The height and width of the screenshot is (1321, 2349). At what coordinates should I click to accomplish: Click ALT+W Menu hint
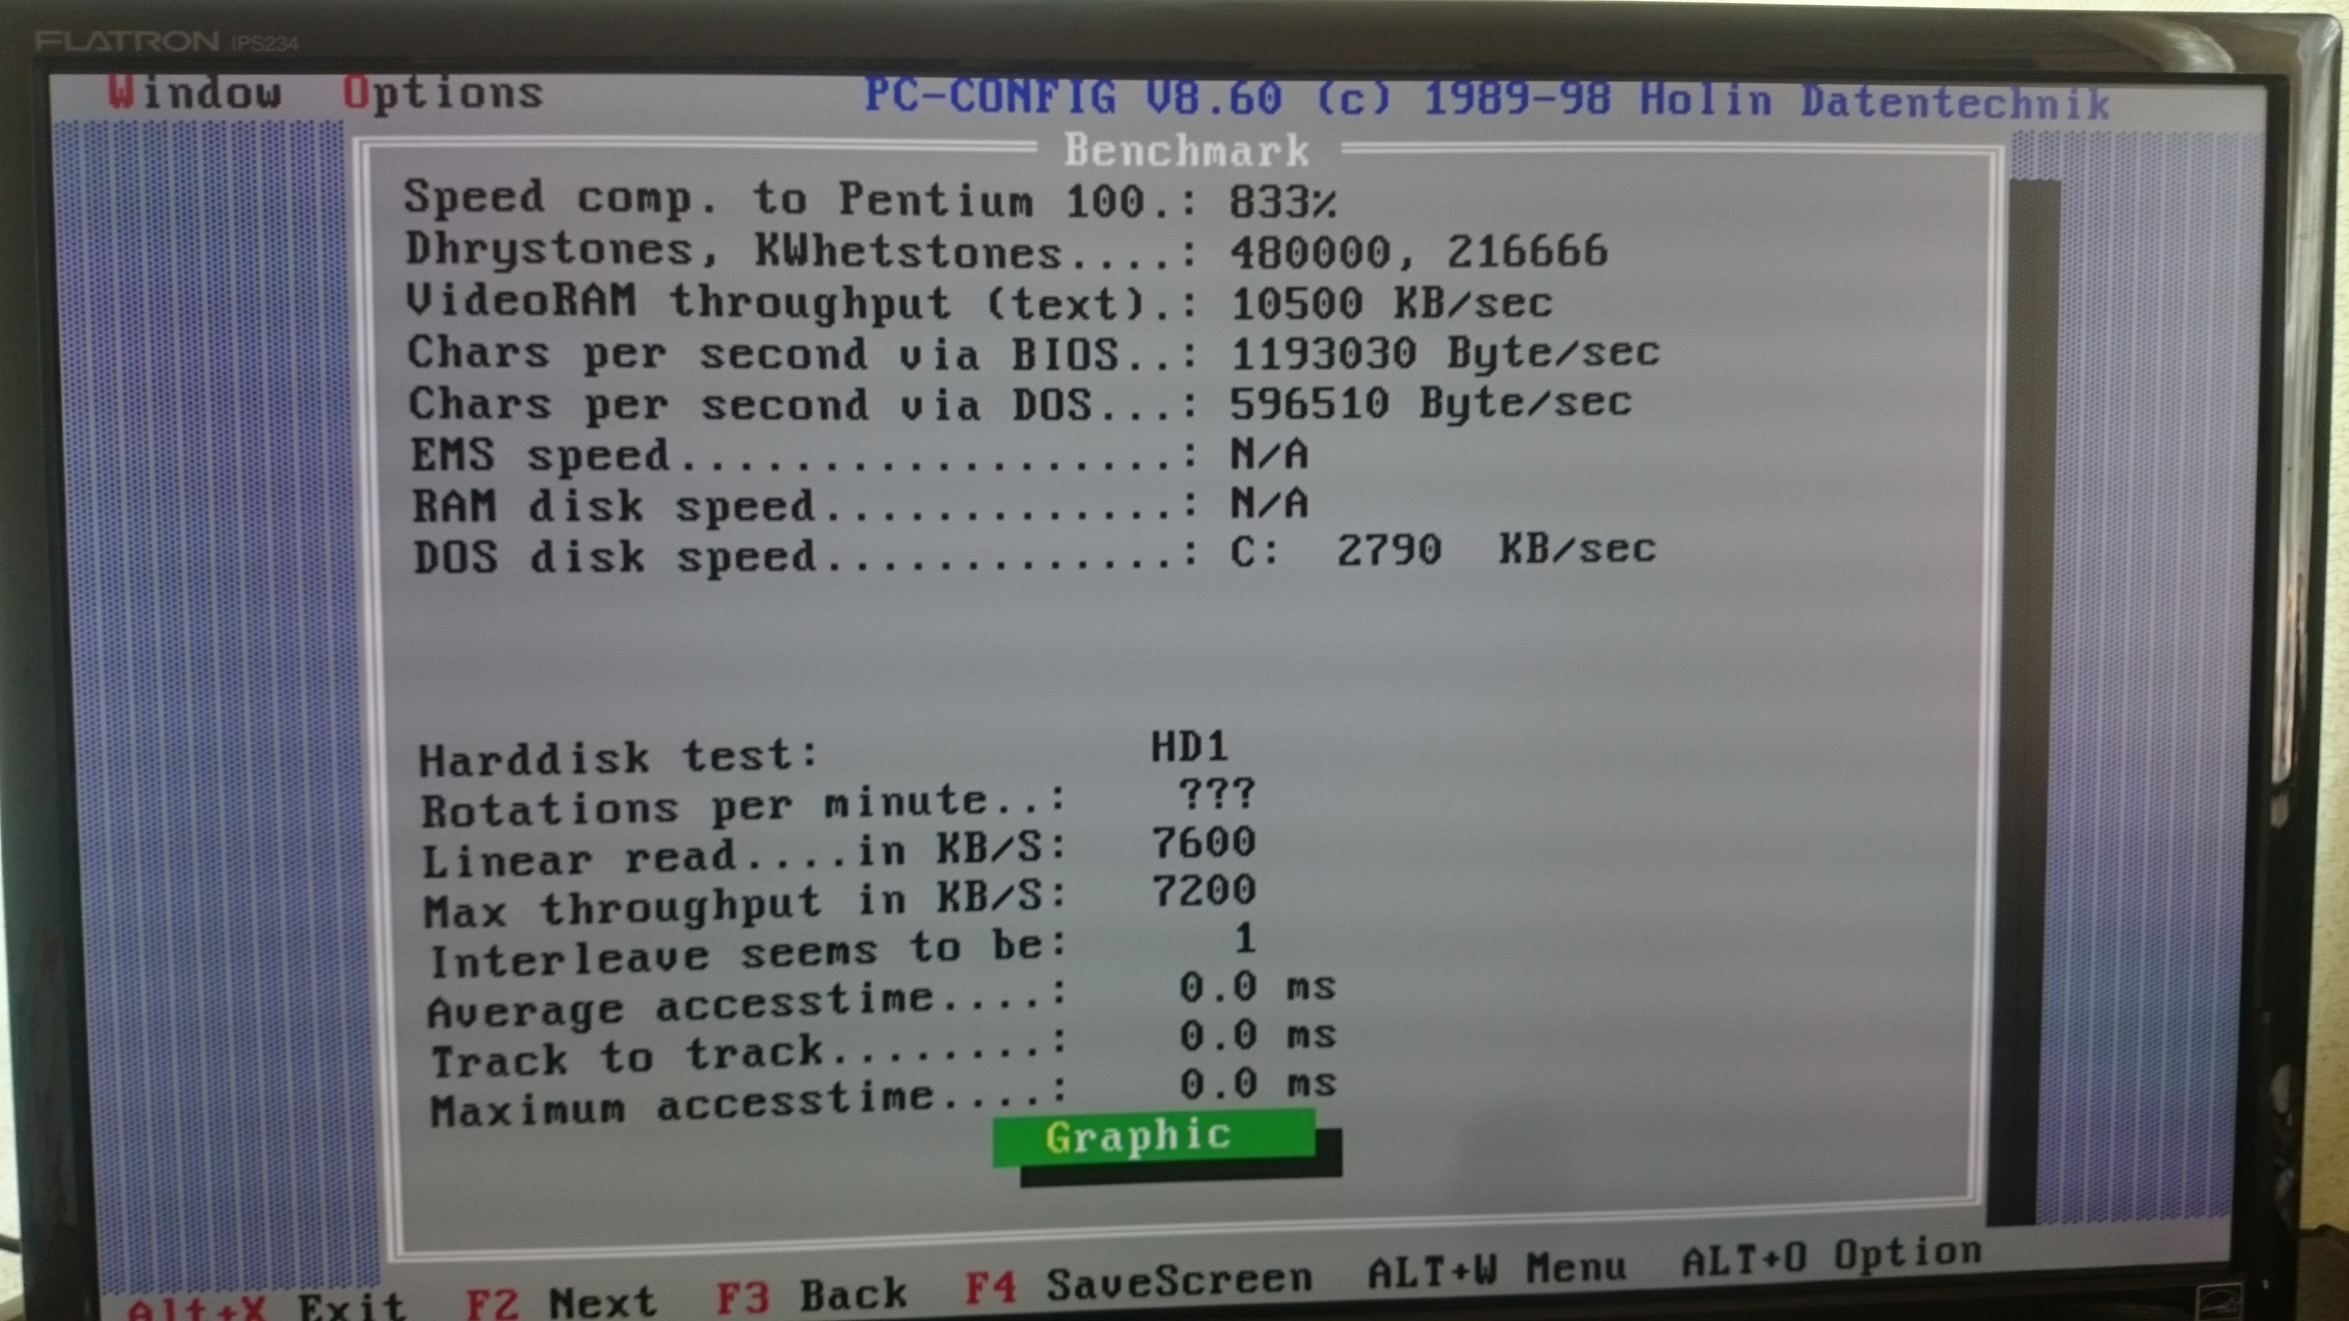(x=1496, y=1269)
